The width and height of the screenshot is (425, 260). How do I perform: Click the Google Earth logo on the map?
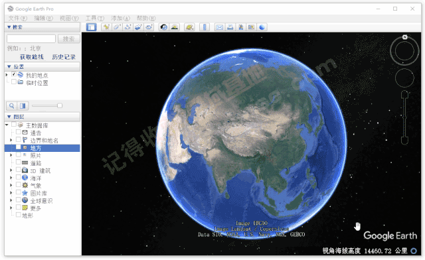pos(390,236)
